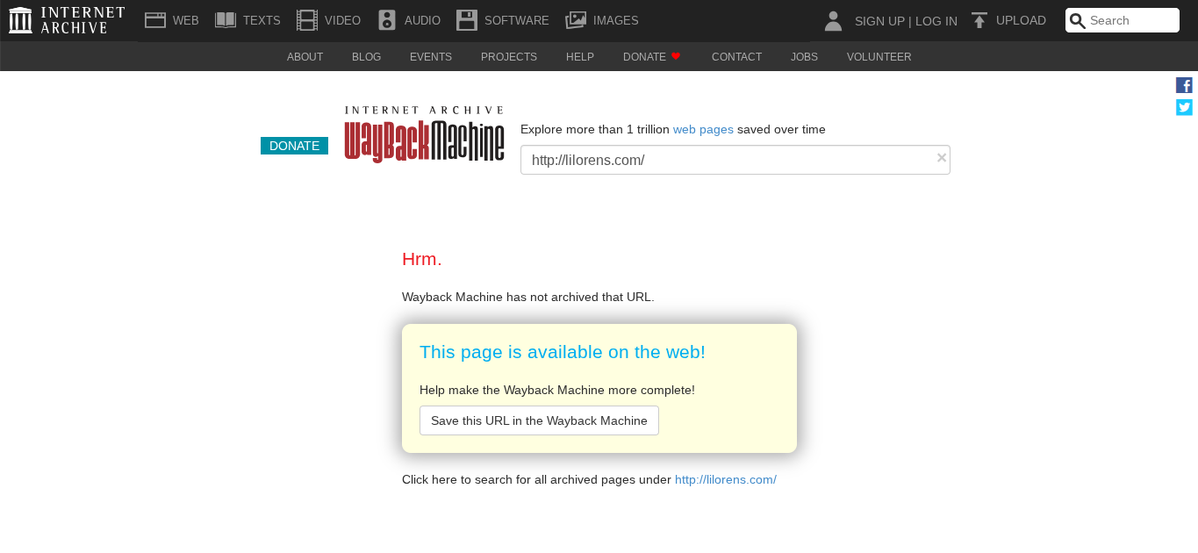Click the Upload arrow icon
This screenshot has height=553, width=1198.
click(979, 20)
